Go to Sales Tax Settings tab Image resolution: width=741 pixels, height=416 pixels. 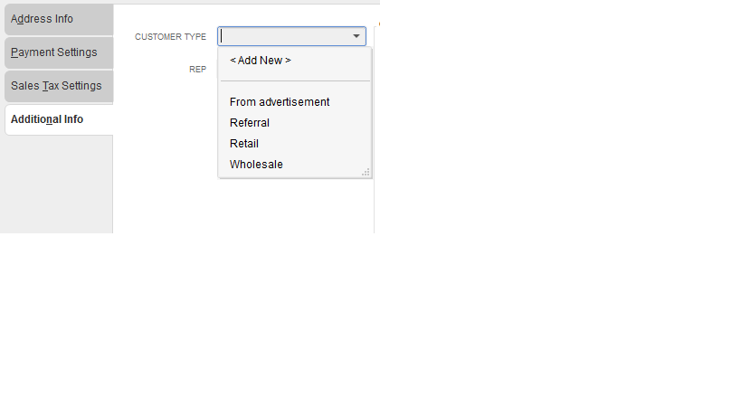coord(58,86)
